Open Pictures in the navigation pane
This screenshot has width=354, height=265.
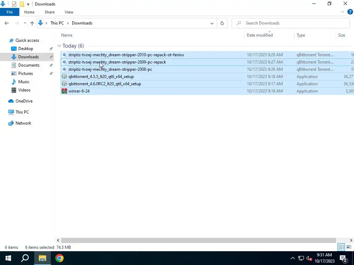click(26, 73)
